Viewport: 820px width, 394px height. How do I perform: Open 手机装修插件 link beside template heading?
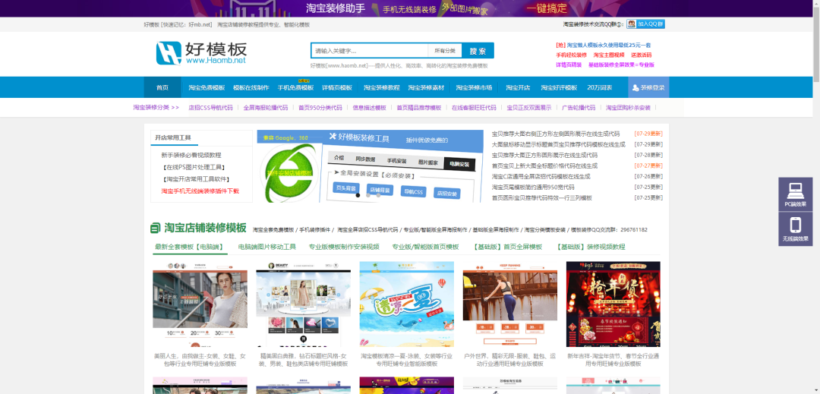315,229
